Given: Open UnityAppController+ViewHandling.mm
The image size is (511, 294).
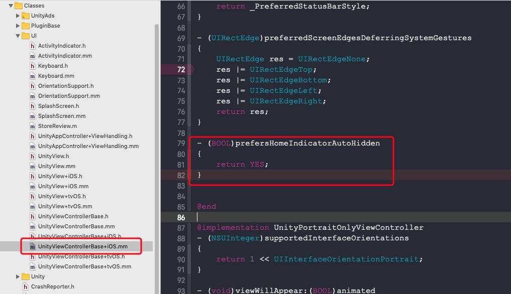Looking at the screenshot, I should pos(88,146).
